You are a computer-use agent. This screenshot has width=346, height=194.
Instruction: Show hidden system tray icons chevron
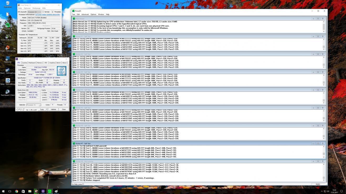click(322, 191)
